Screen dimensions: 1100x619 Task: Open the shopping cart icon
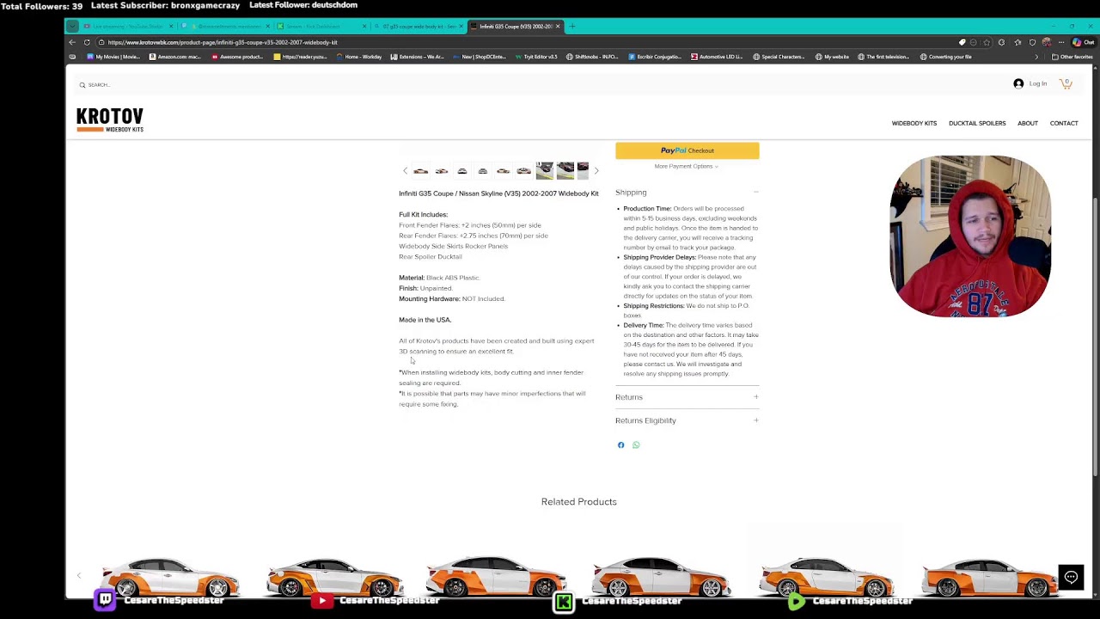point(1066,83)
